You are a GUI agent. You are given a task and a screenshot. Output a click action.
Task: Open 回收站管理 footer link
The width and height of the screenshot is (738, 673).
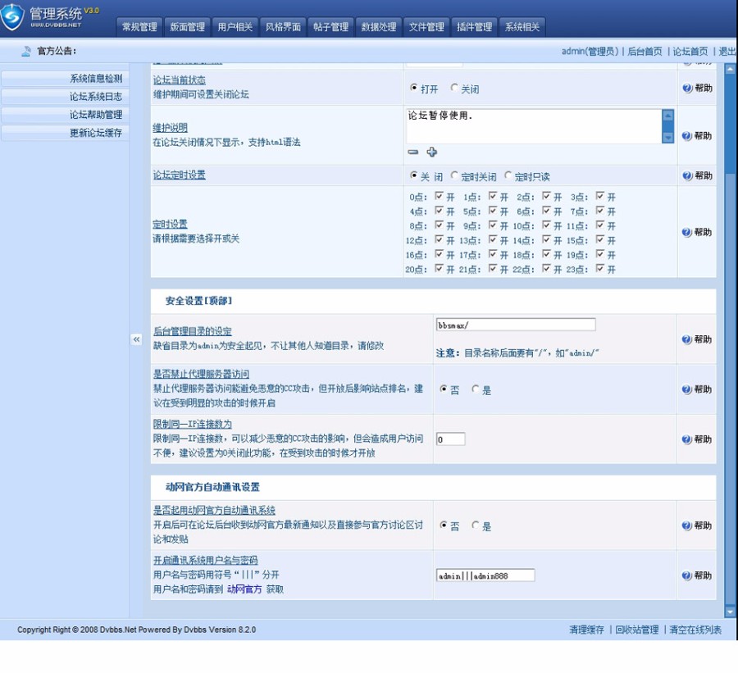click(637, 630)
